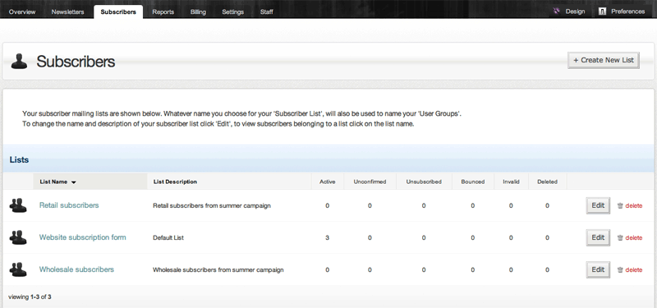Screen dimensions: 657x308
Task: Click the Bounced column header
Action: coord(473,182)
